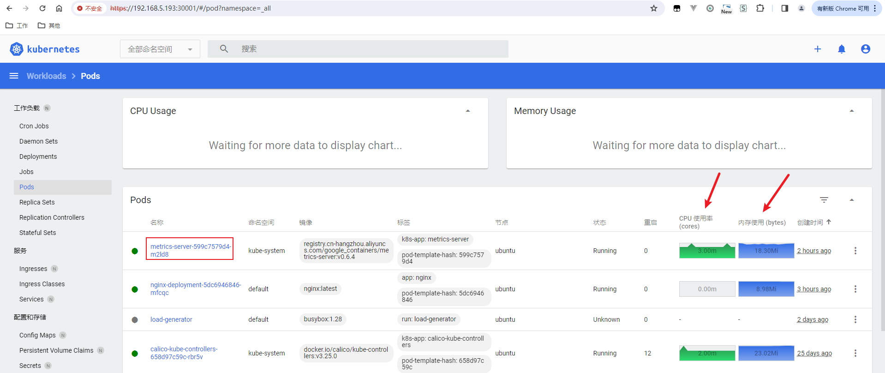Reload the current page

(42, 8)
